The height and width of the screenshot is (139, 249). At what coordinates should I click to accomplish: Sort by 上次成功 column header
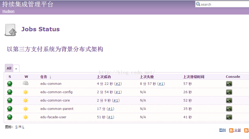104,77
